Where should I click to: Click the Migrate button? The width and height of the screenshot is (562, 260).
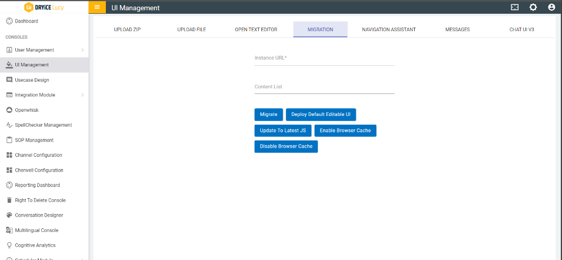pyautogui.click(x=268, y=114)
